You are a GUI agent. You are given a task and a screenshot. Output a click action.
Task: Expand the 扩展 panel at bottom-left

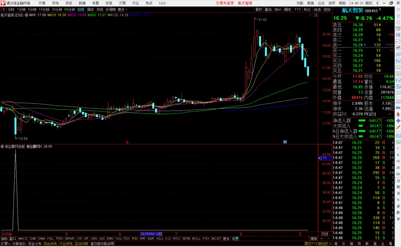[5, 244]
